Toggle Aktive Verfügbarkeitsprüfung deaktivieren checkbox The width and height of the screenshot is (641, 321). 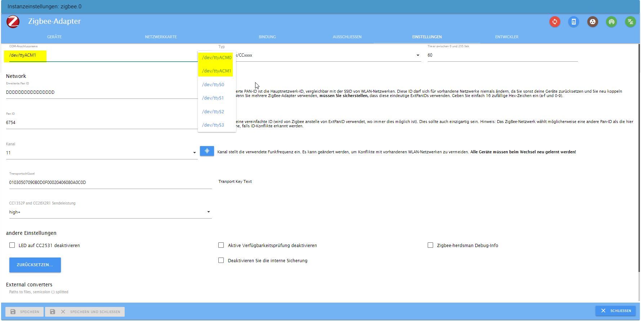click(x=221, y=245)
